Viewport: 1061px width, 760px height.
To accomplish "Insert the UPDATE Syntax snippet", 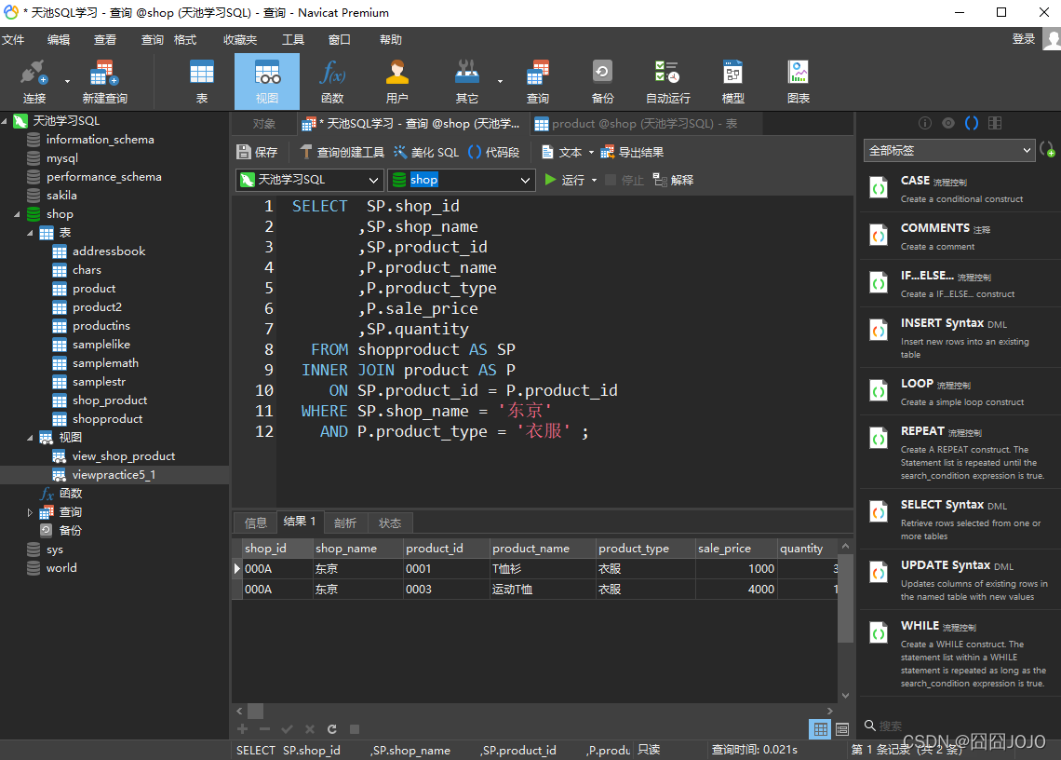I will (x=960, y=580).
